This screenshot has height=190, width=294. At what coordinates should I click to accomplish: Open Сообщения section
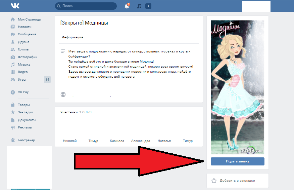27,34
